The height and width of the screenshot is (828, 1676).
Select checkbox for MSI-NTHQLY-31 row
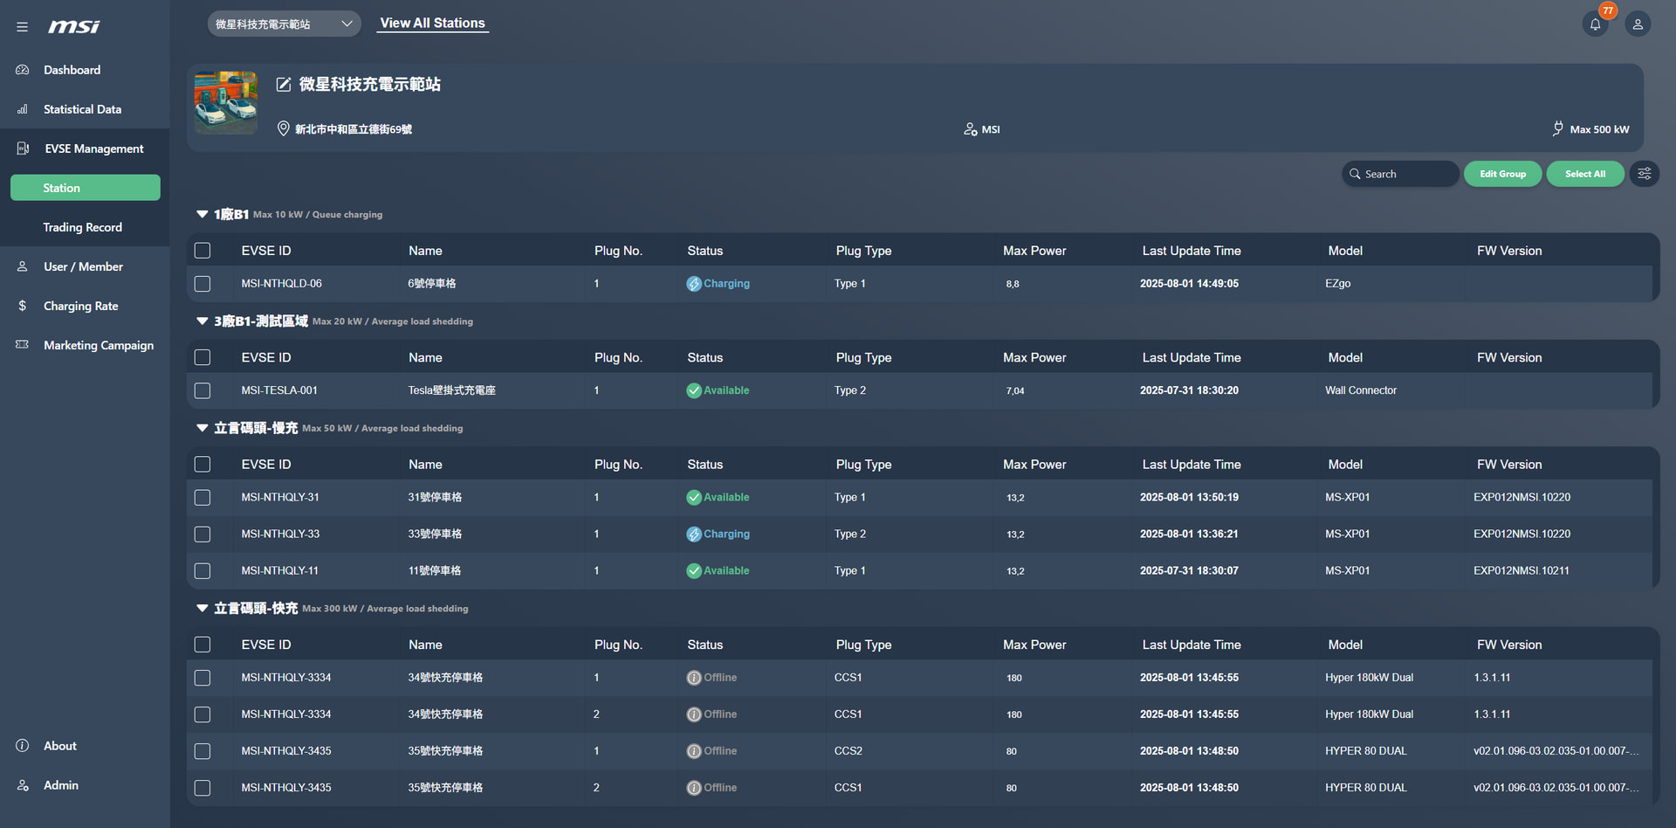203,498
